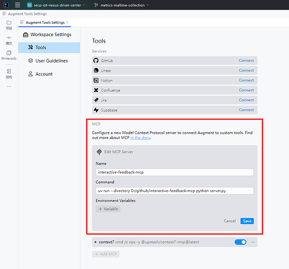
Task: Open the User Guidelines section
Action: pos(48,61)
